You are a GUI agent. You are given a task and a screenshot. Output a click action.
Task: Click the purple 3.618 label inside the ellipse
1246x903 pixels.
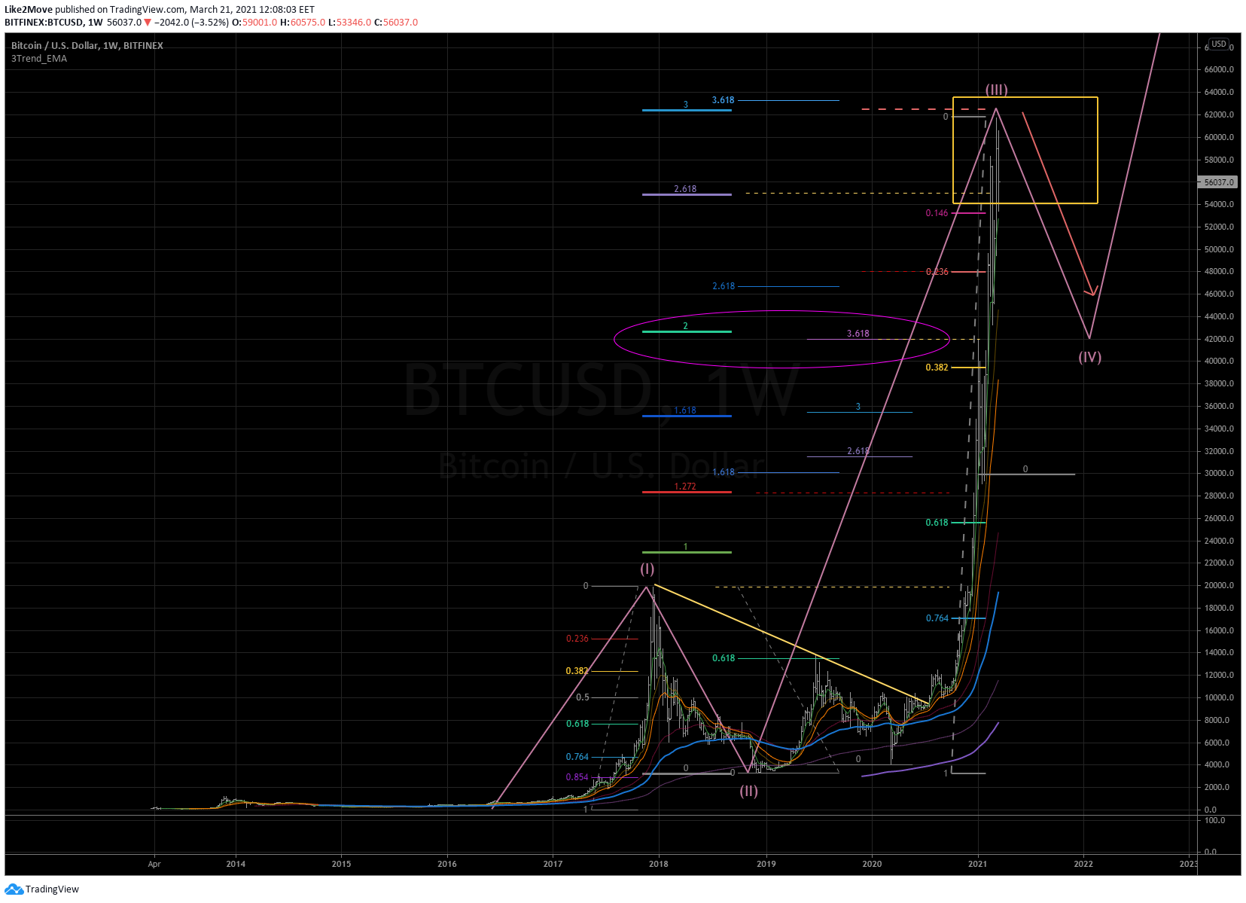pos(858,334)
